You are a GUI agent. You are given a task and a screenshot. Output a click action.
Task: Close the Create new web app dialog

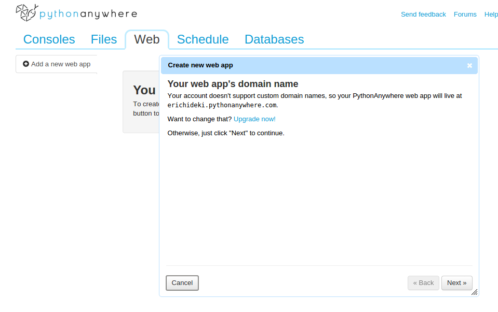click(x=469, y=66)
